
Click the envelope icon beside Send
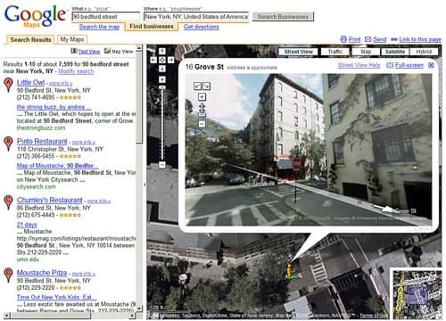tap(368, 39)
